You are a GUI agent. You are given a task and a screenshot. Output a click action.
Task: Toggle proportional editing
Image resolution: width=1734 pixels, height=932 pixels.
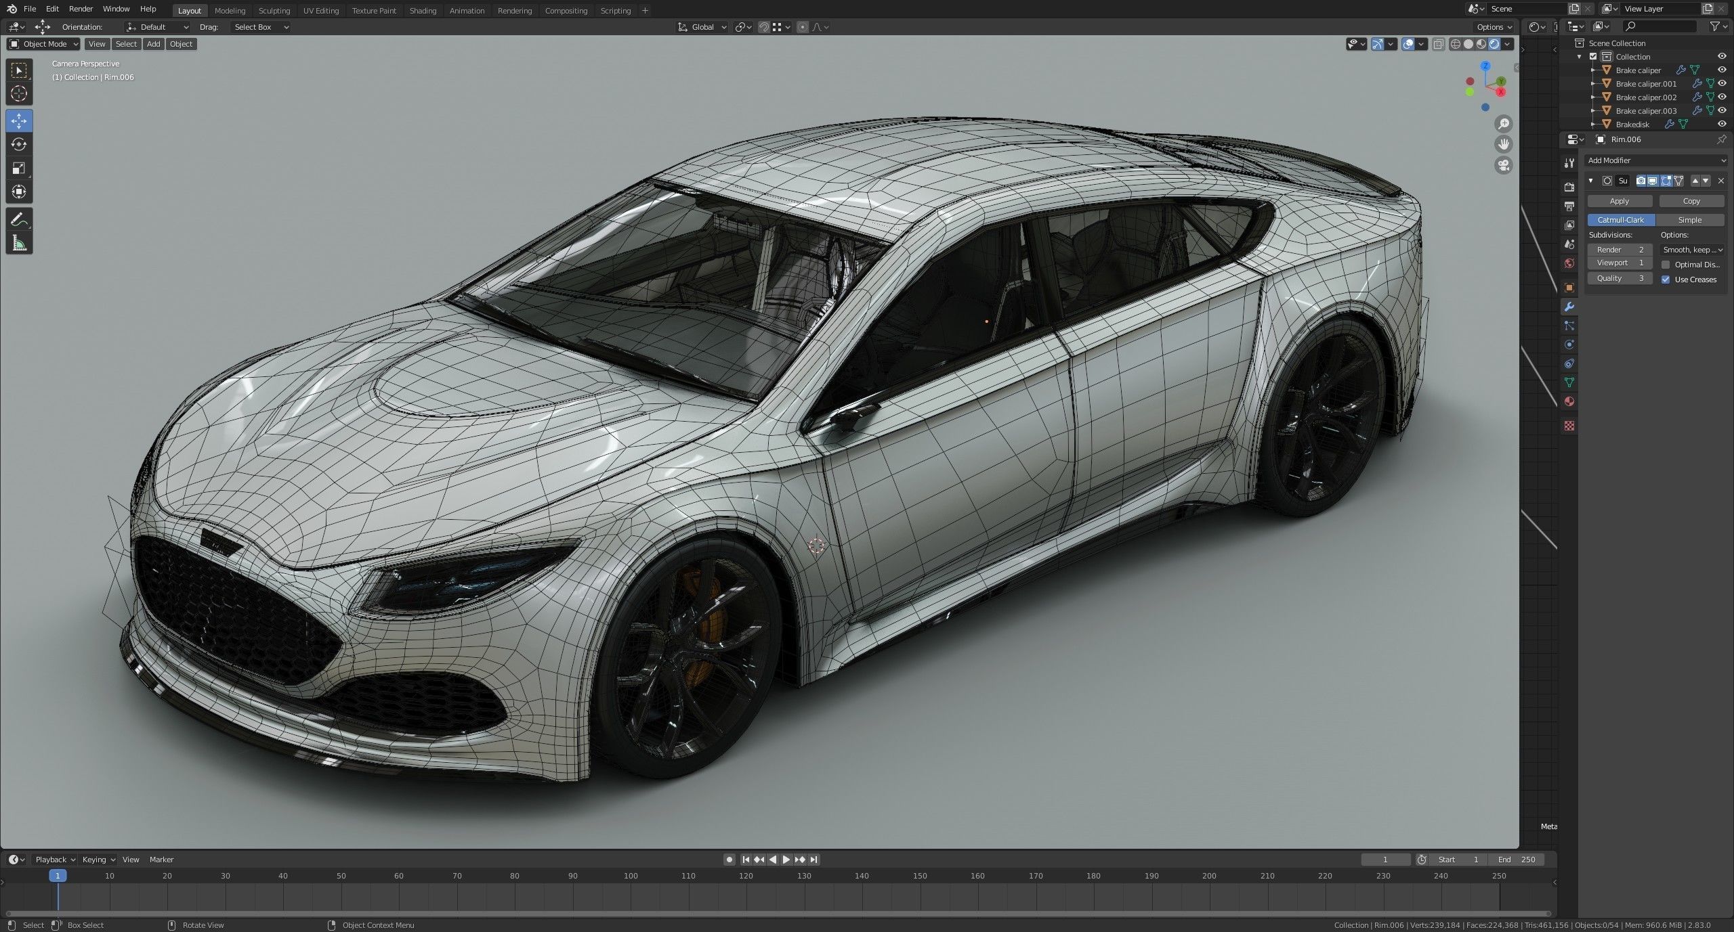click(x=803, y=27)
